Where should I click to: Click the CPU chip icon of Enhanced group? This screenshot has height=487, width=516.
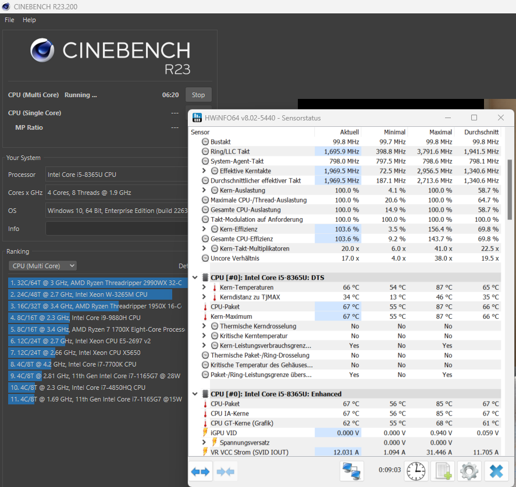(205, 394)
